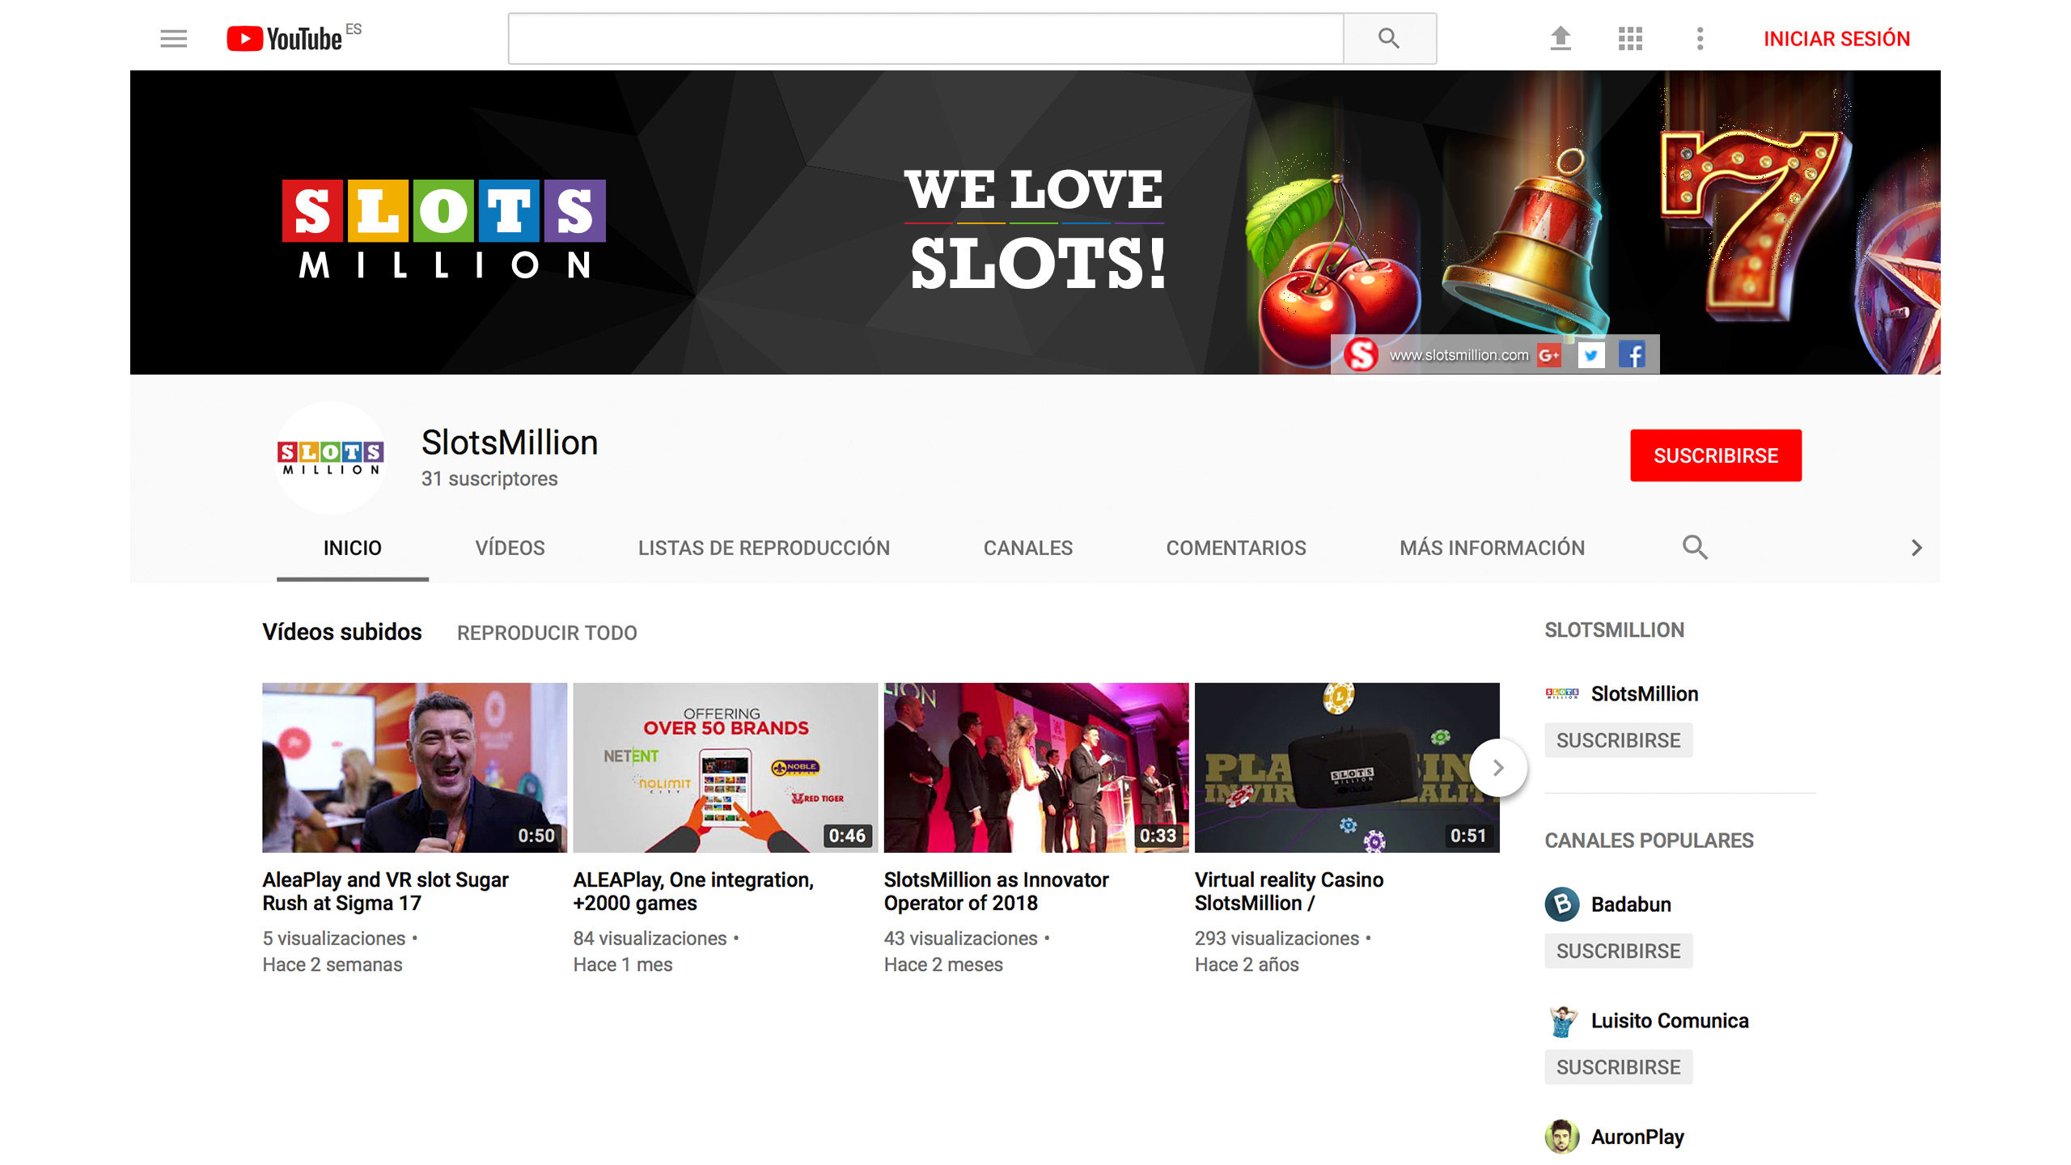The height and width of the screenshot is (1165, 2071).
Task: Click the search magnifier button
Action: click(x=1389, y=38)
